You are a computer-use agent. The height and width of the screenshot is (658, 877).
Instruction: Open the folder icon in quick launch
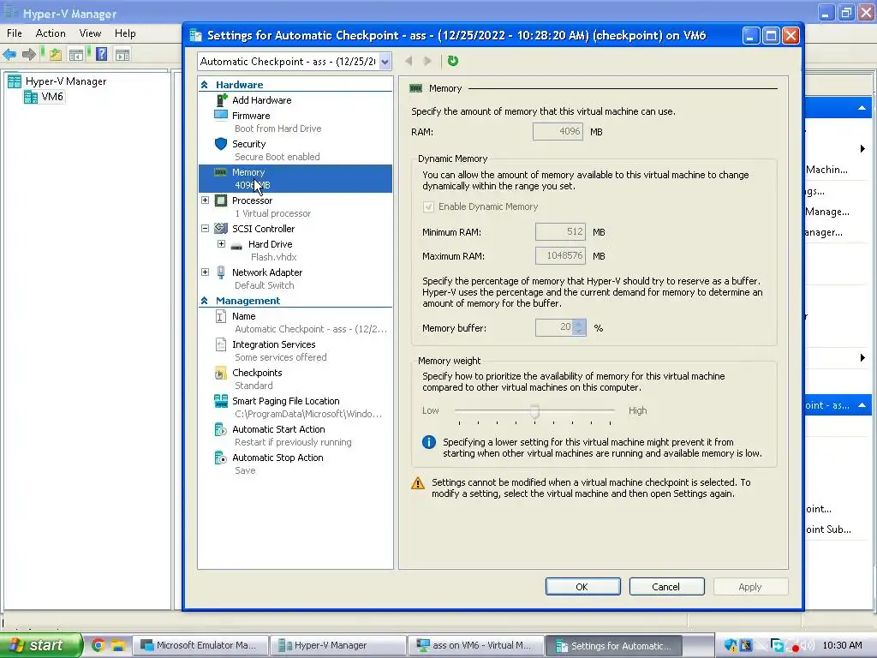tap(117, 645)
